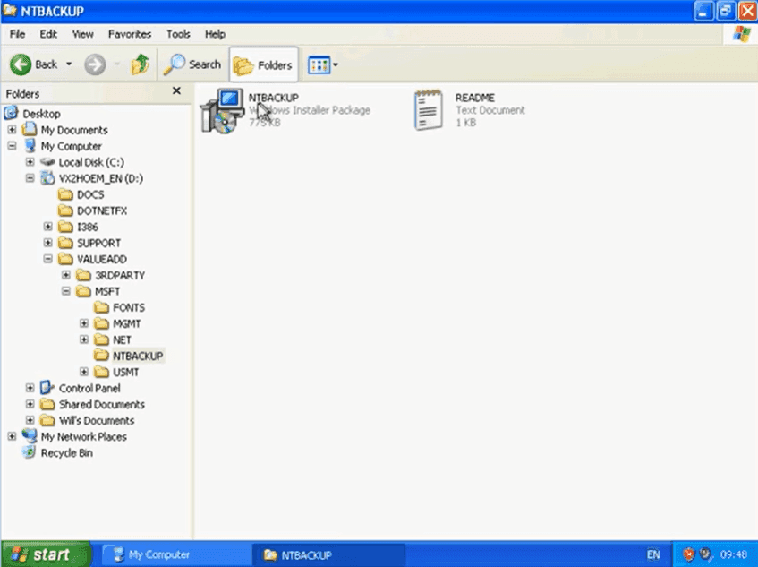
Task: Open the File menu
Action: click(x=17, y=34)
